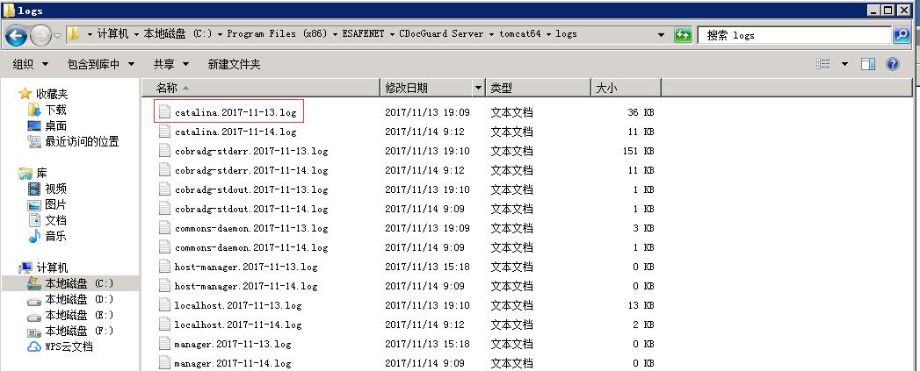Click the tomcat64 breadcrumb in address bar

point(522,34)
